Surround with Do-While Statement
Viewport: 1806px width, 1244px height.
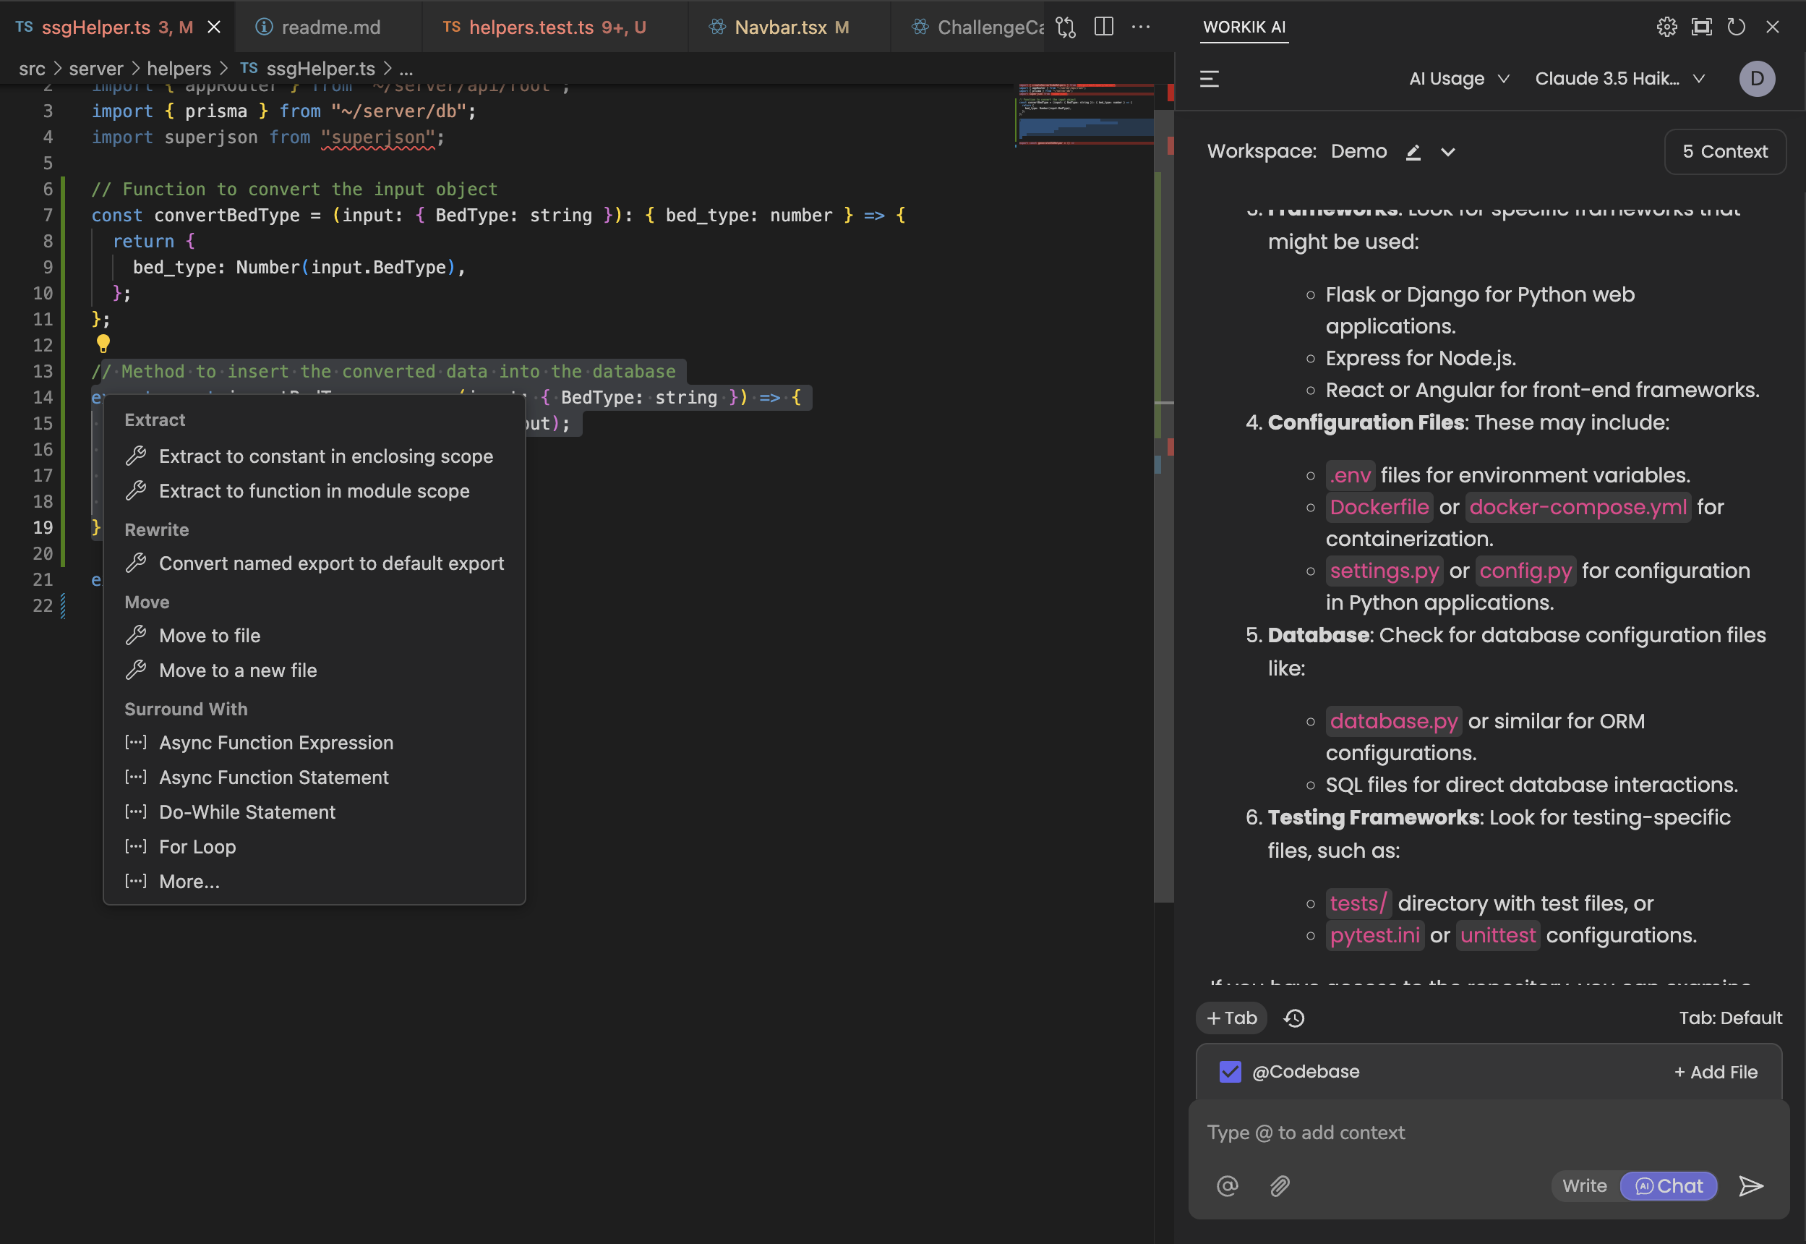click(314, 811)
